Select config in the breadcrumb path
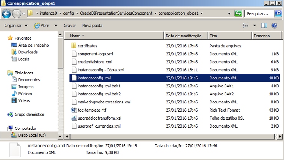The height and width of the screenshot is (160, 284). 68,13
